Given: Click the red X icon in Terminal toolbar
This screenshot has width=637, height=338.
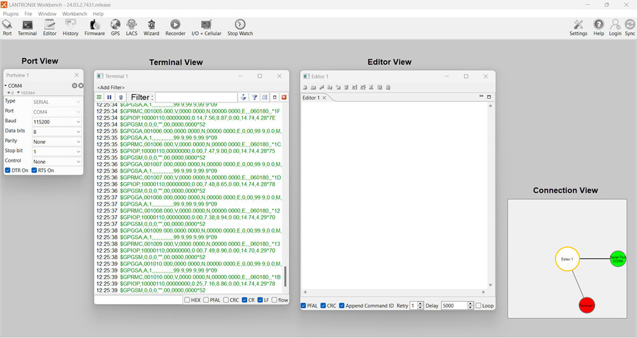Looking at the screenshot, I should (x=284, y=97).
